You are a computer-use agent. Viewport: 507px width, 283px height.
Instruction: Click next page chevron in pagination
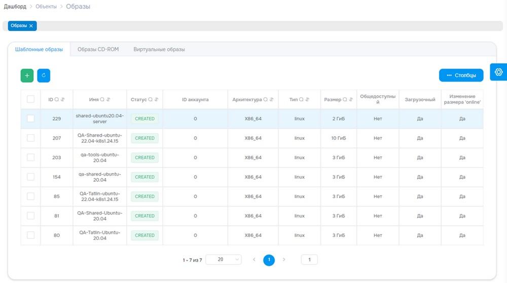[x=284, y=259]
